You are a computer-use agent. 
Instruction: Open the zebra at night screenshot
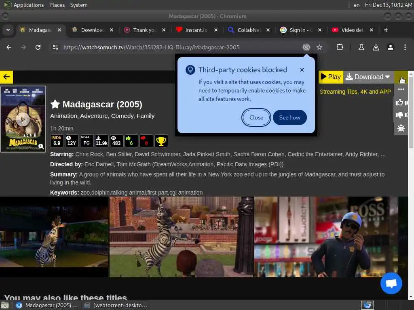point(54,237)
